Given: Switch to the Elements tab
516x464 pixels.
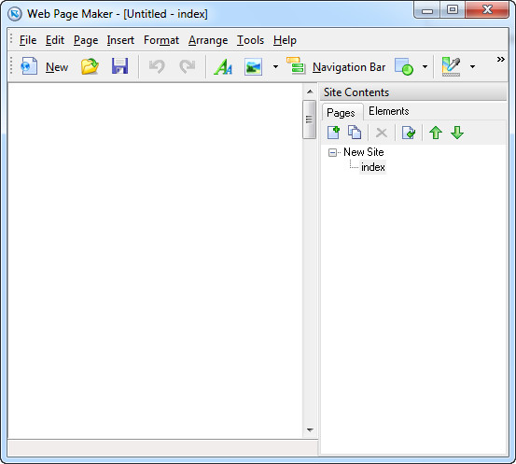Looking at the screenshot, I should (x=389, y=111).
